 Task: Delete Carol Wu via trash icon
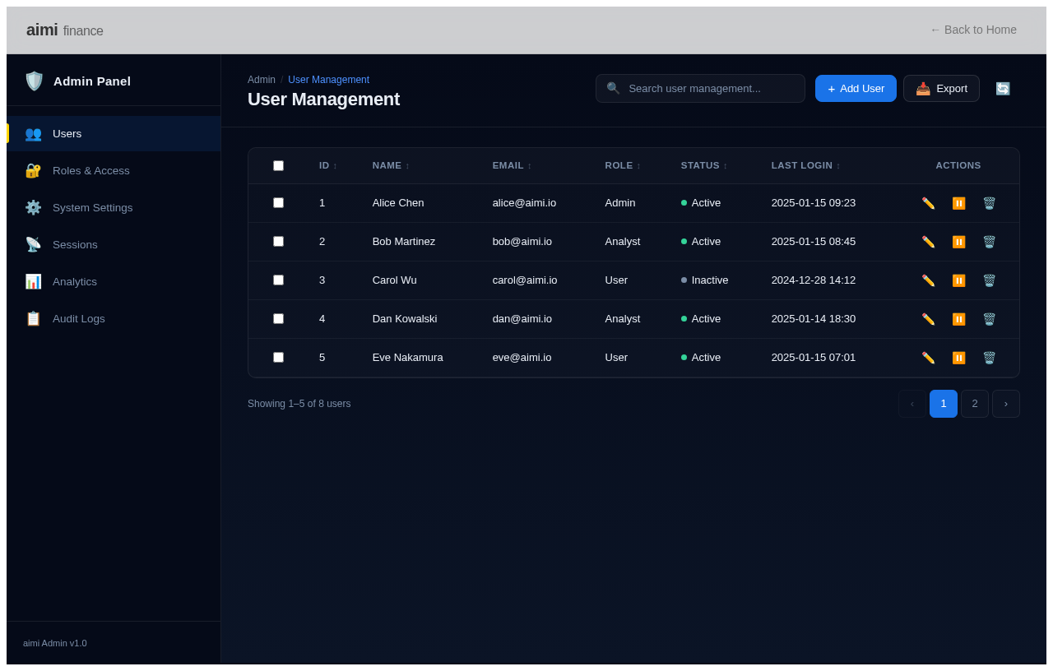[x=989, y=280]
